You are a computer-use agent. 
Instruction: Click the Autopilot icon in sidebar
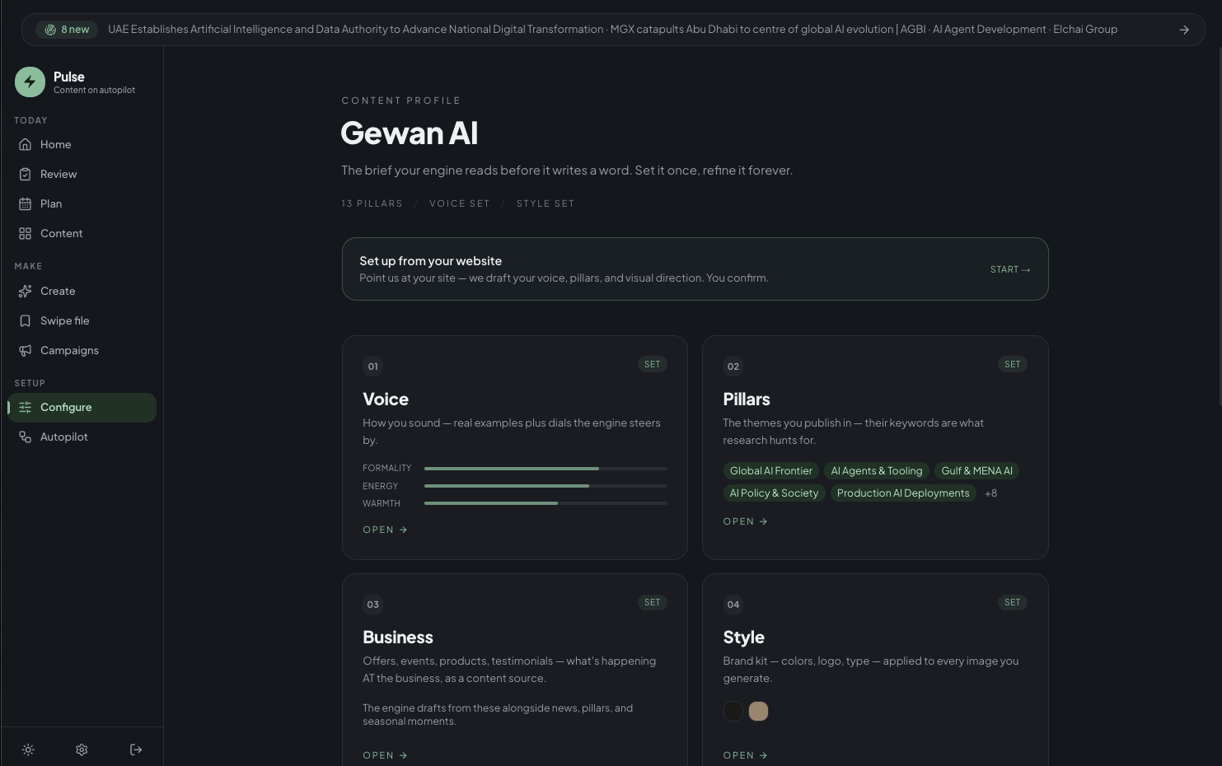coord(26,437)
